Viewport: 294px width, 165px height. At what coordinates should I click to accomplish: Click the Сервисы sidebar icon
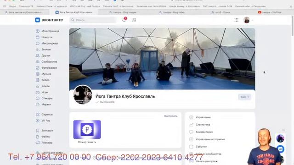(38, 114)
